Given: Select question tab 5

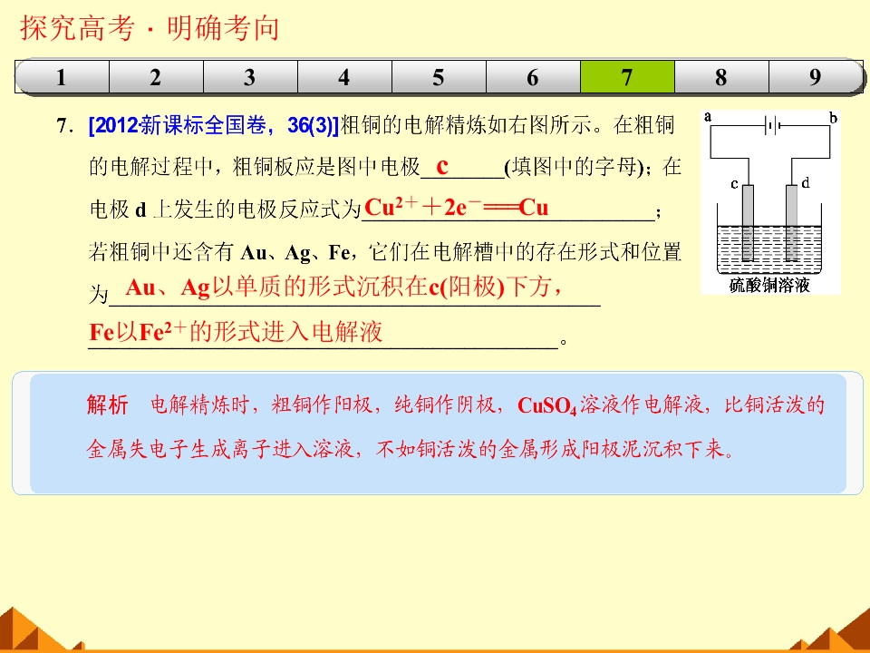Looking at the screenshot, I should pyautogui.click(x=439, y=76).
